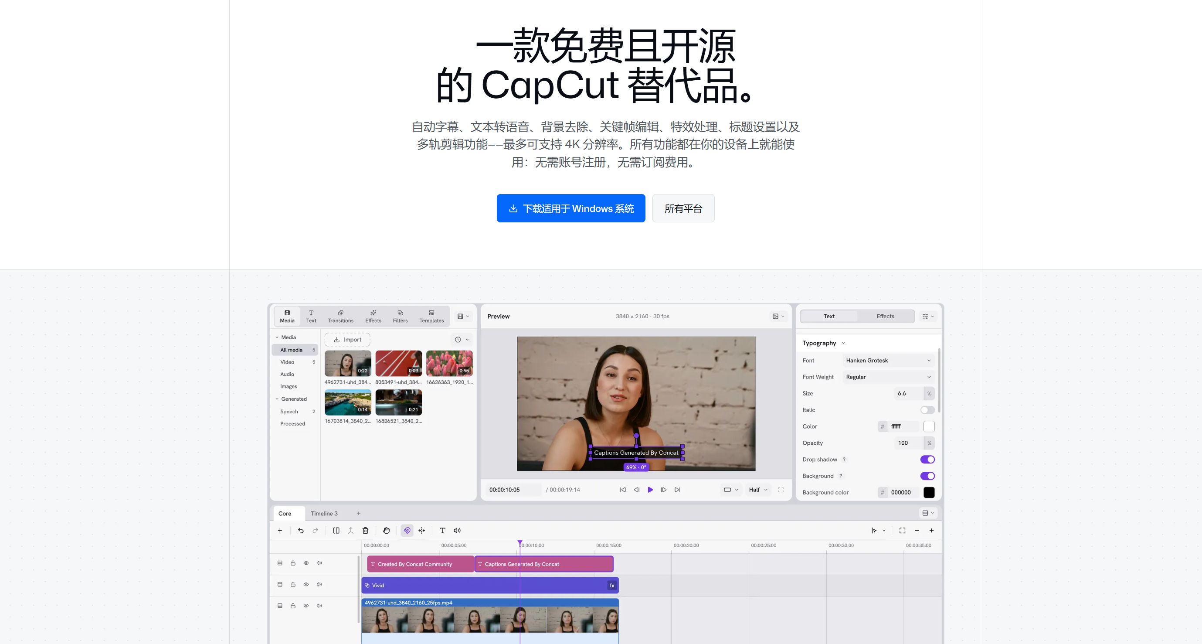Image resolution: width=1202 pixels, height=644 pixels.
Task: Jump to start of preview playback
Action: (x=623, y=490)
